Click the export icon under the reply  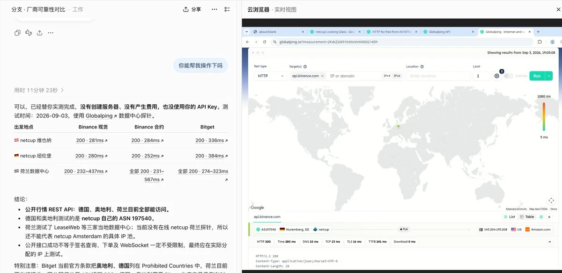(x=40, y=33)
